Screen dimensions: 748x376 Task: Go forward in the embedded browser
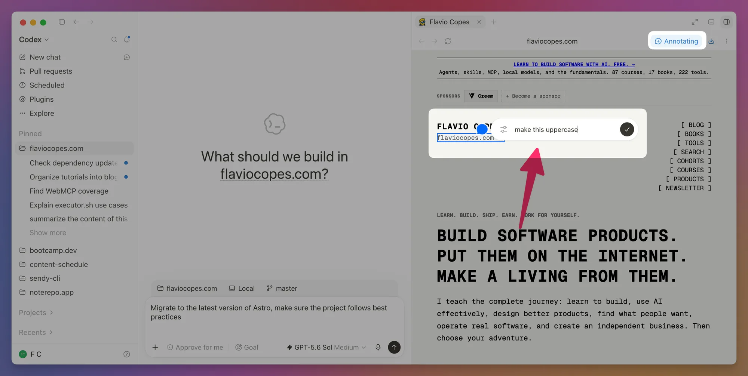tap(434, 41)
